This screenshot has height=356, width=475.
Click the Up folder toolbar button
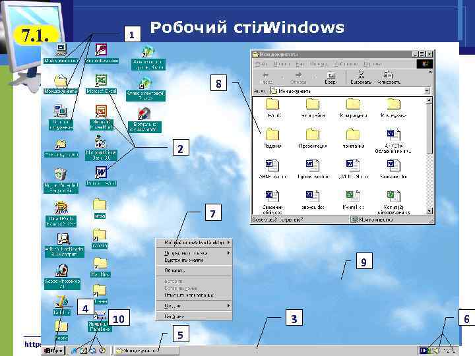(x=331, y=78)
